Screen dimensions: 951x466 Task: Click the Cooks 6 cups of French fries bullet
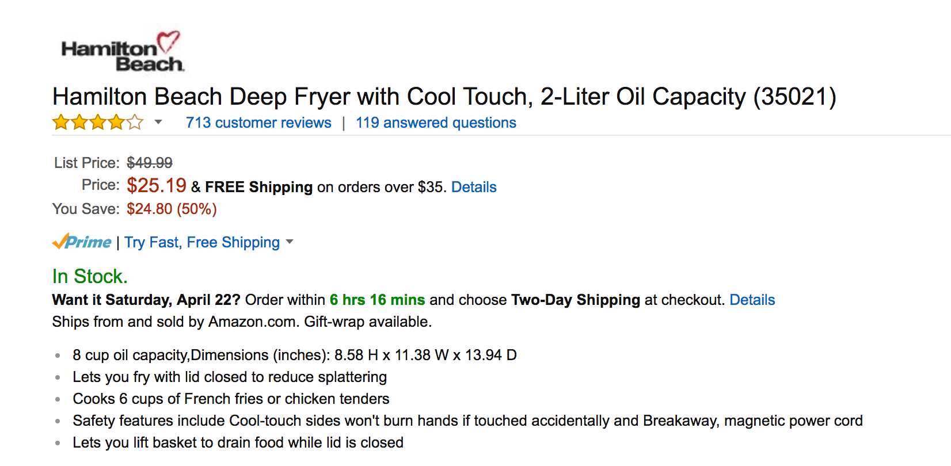pyautogui.click(x=231, y=399)
